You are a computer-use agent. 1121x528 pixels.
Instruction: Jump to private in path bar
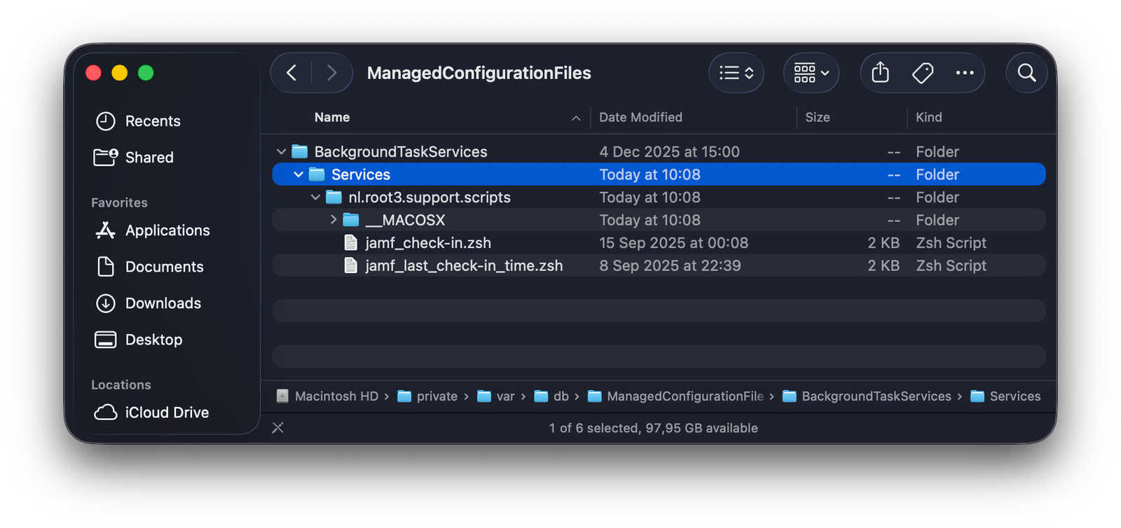point(436,396)
